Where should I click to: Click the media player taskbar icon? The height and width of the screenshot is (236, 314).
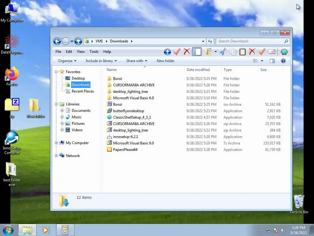(x=45, y=230)
